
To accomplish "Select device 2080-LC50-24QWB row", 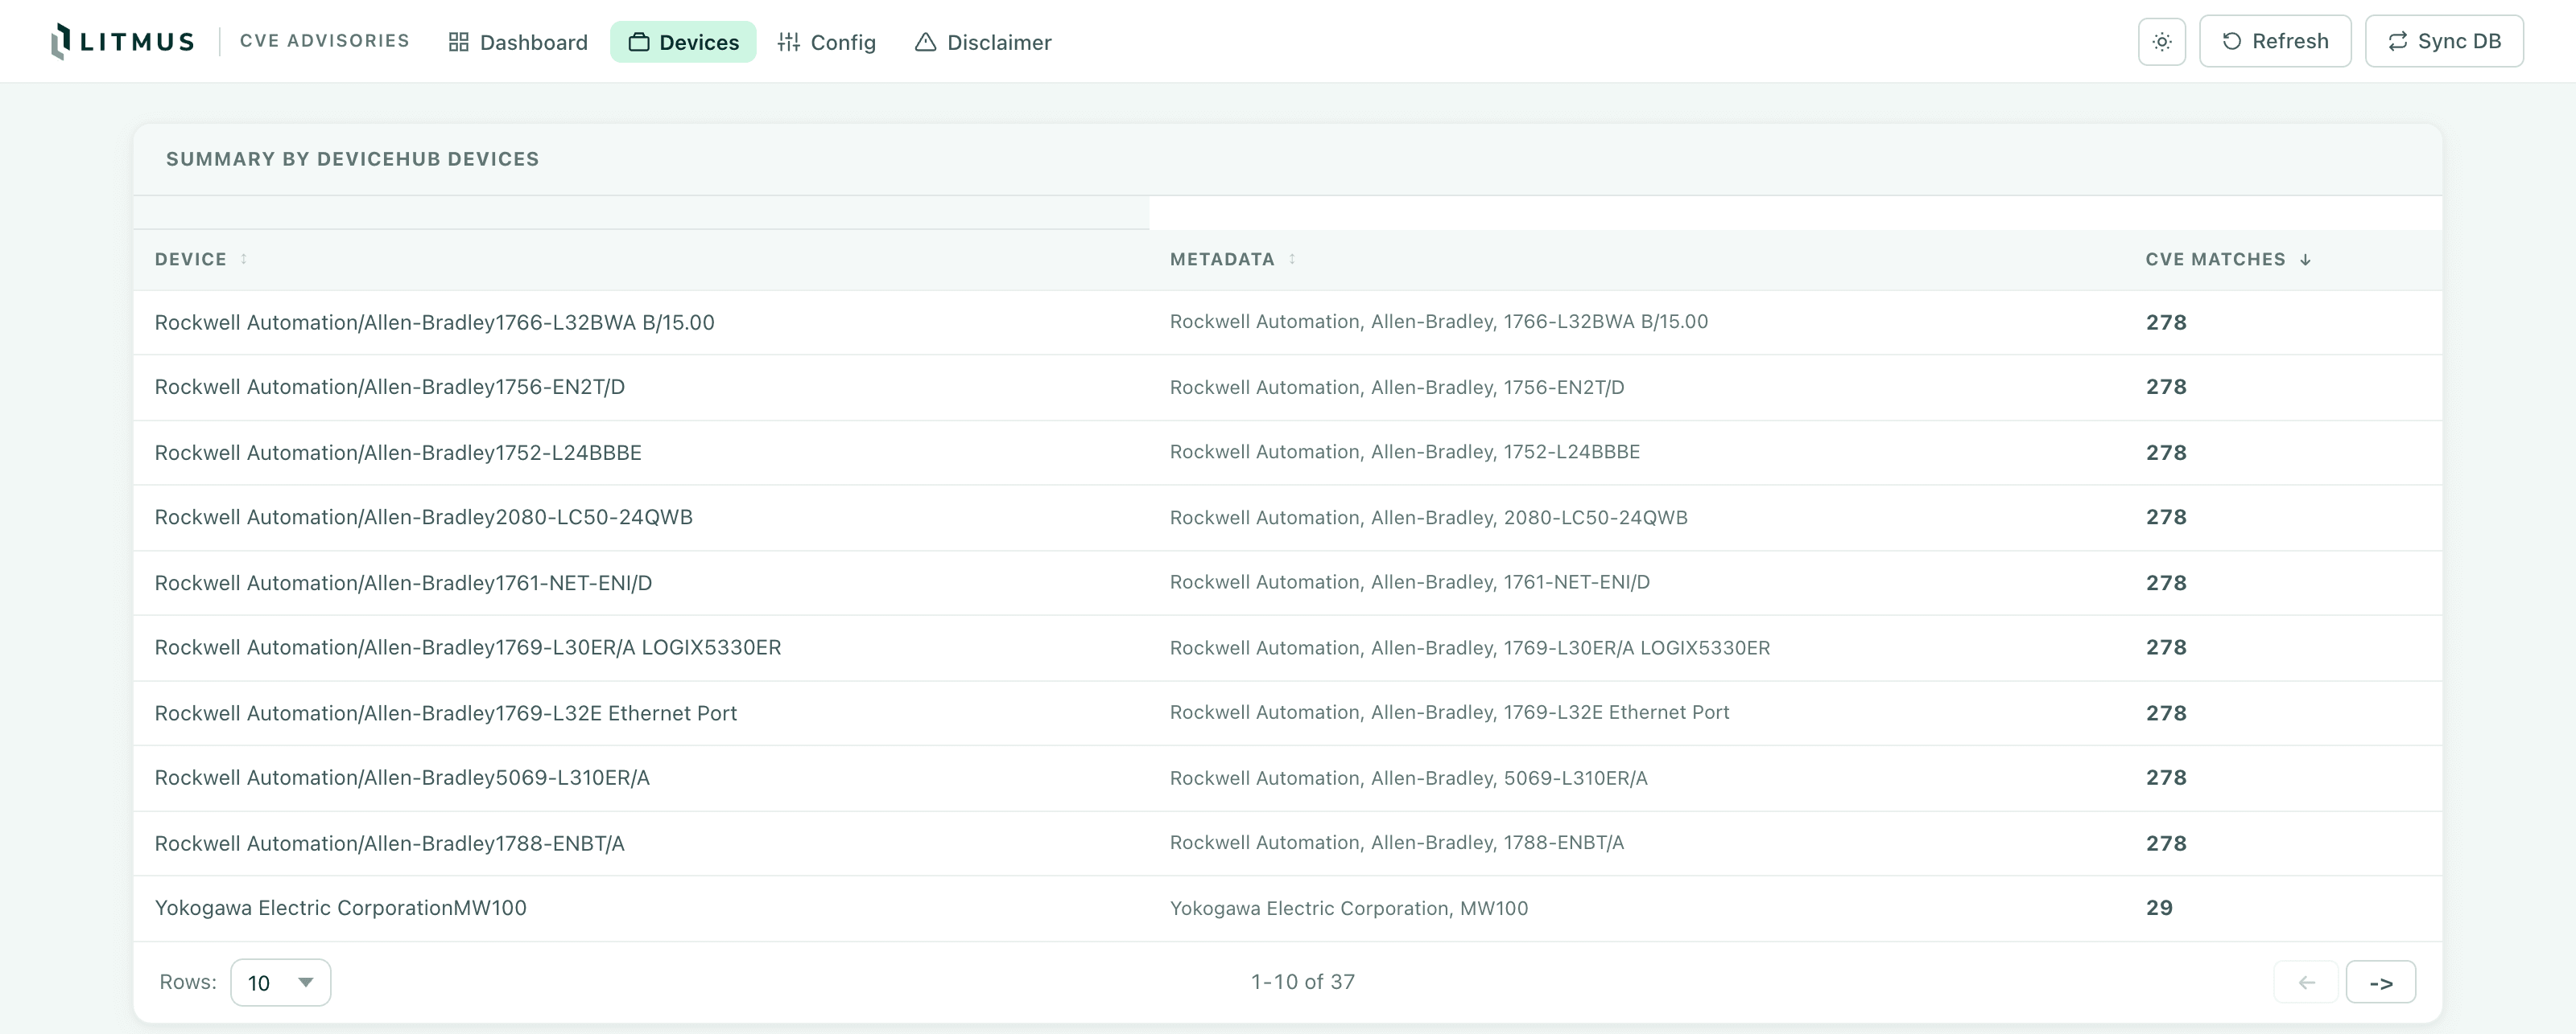I will click(1288, 518).
